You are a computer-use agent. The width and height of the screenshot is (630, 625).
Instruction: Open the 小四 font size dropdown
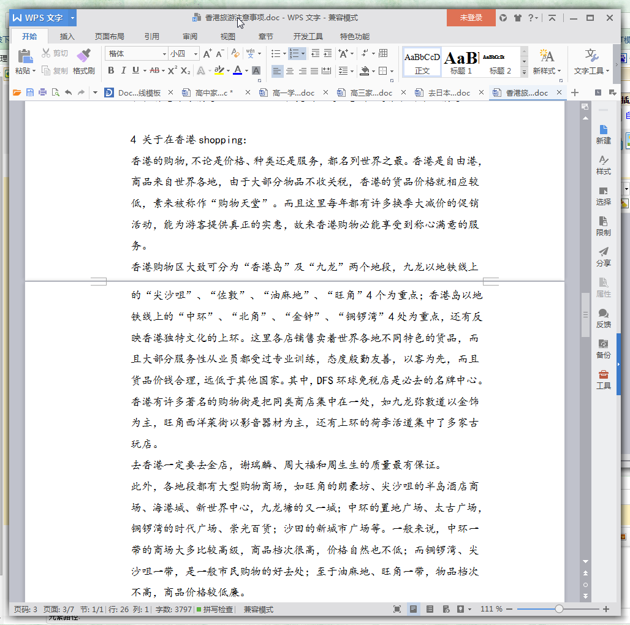(x=195, y=54)
